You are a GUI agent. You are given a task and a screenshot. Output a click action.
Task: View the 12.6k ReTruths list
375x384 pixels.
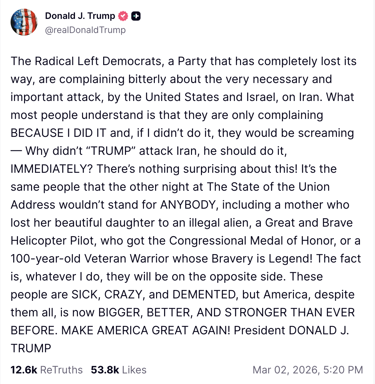[46, 370]
